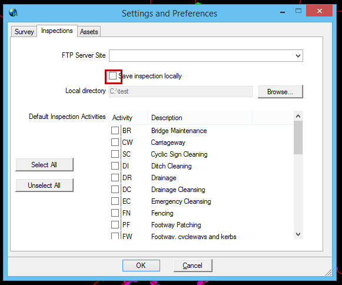Click the globe application icon in title bar
This screenshot has width=342, height=285.
(x=13, y=12)
